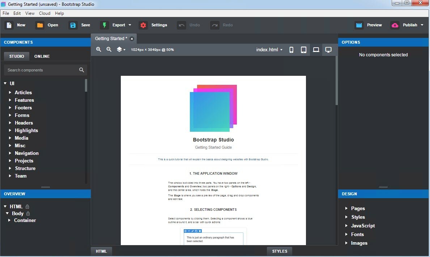Collapse the UI components group

click(5, 83)
